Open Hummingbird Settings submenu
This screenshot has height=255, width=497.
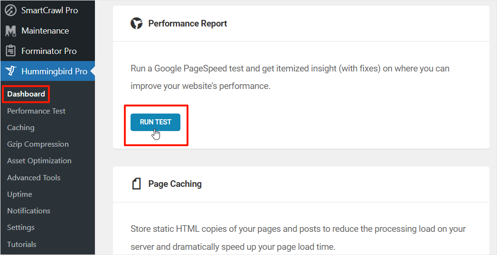pos(20,228)
